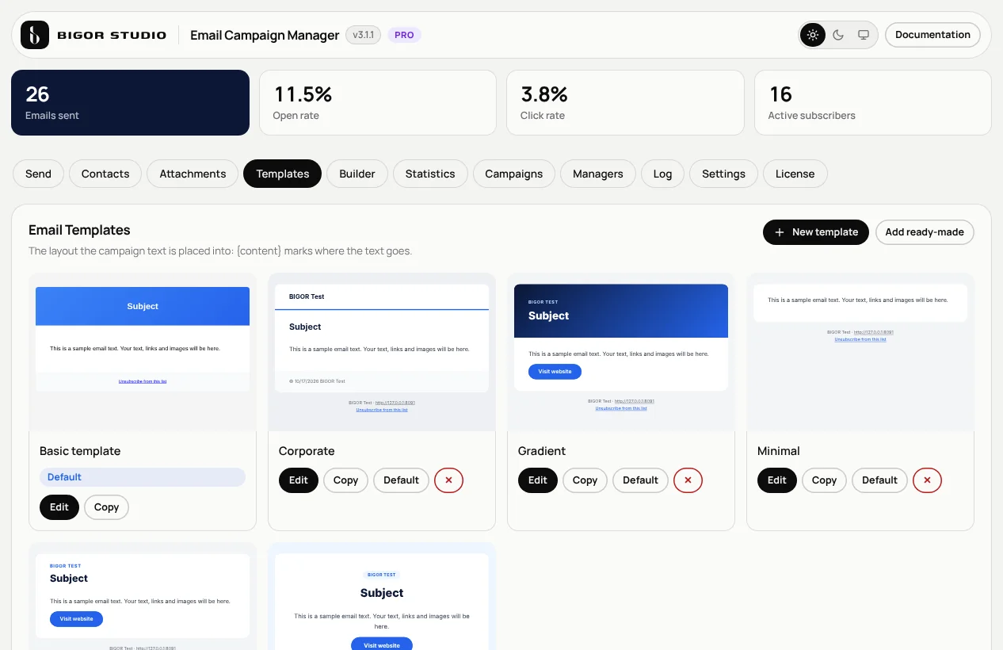Click the Corporate template preview thumbnail
1003x650 pixels.
pyautogui.click(x=382, y=353)
